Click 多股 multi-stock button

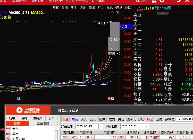[x=73, y=8]
